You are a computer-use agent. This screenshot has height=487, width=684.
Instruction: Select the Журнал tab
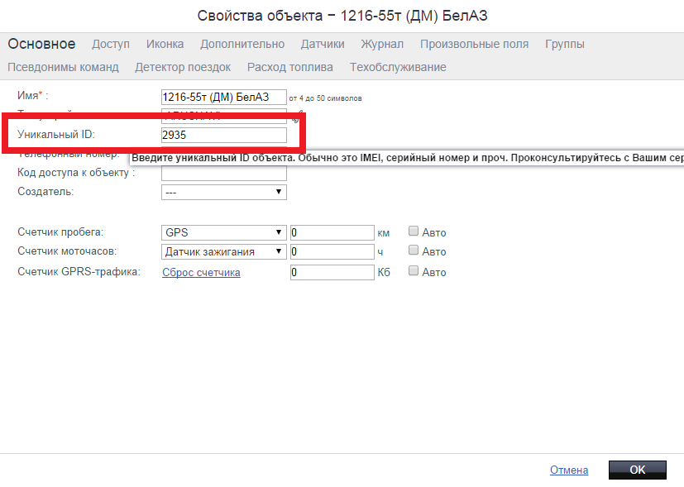point(382,44)
